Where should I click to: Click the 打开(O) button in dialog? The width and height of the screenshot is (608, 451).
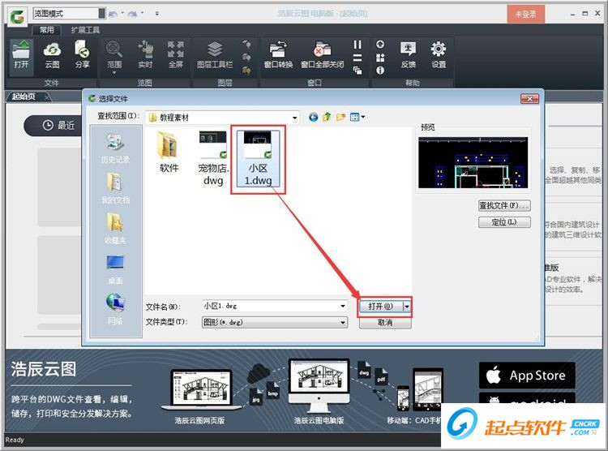(x=381, y=307)
